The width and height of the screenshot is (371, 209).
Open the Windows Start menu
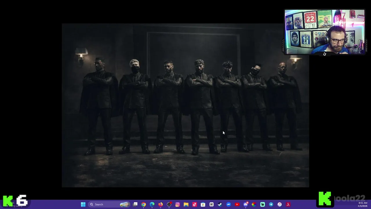pos(83,204)
